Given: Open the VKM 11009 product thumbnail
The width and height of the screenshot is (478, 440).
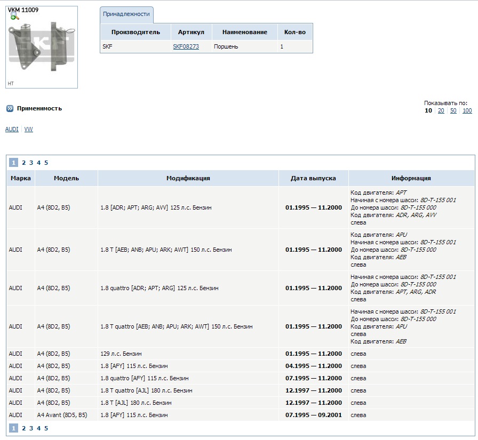Looking at the screenshot, I should coord(42,47).
